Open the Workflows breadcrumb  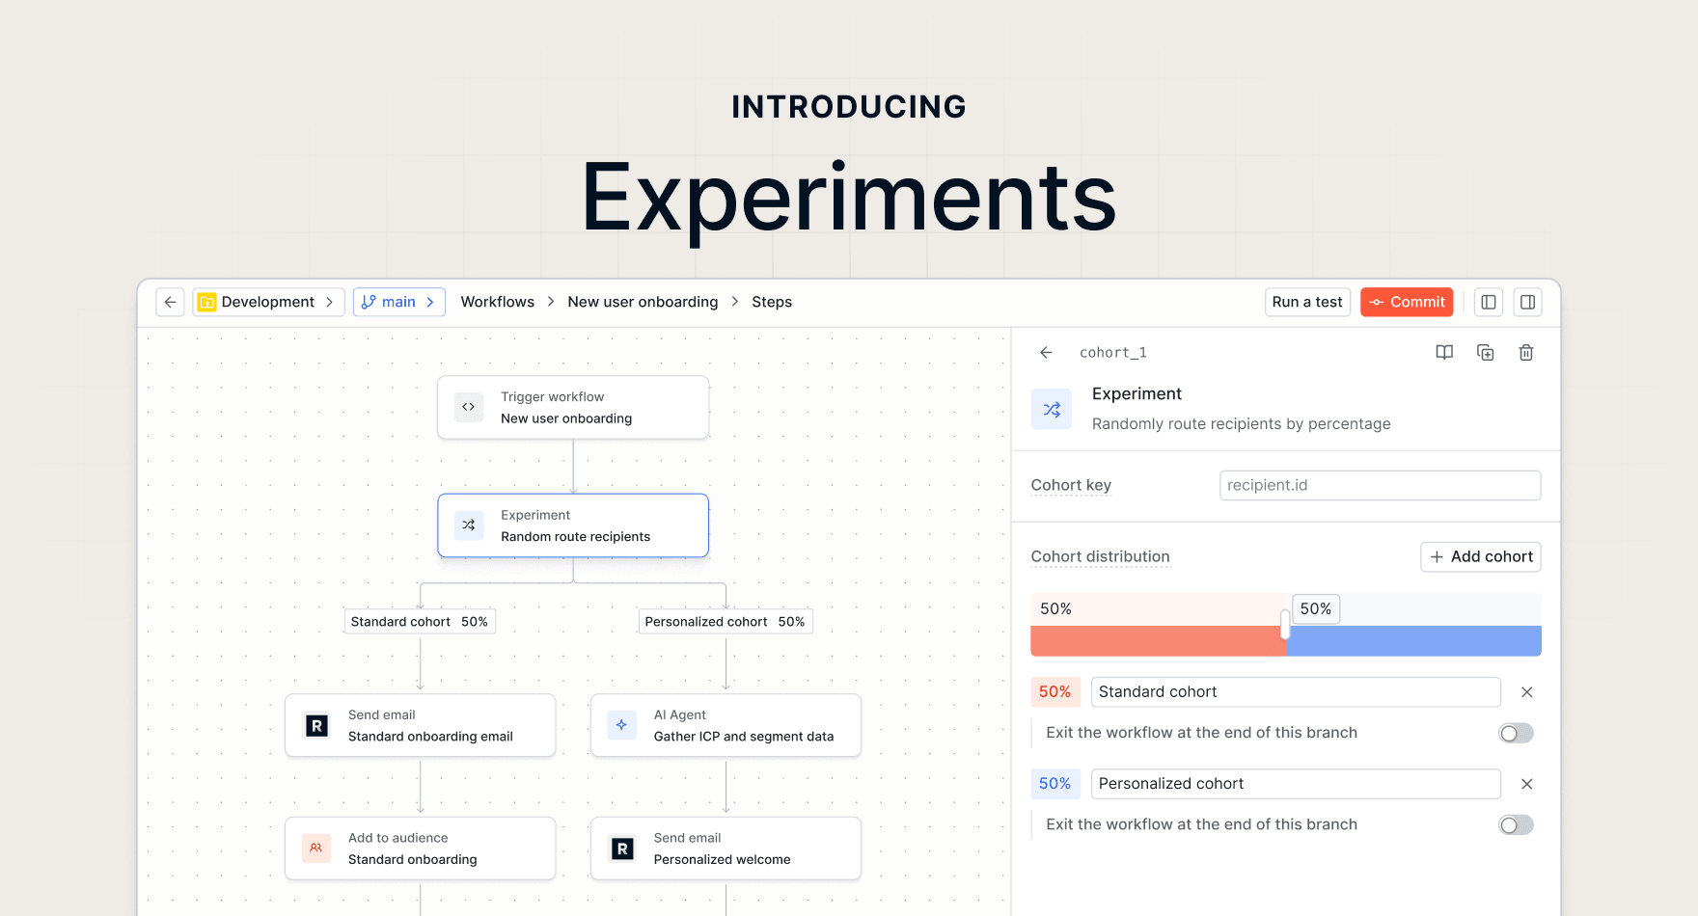tap(497, 302)
